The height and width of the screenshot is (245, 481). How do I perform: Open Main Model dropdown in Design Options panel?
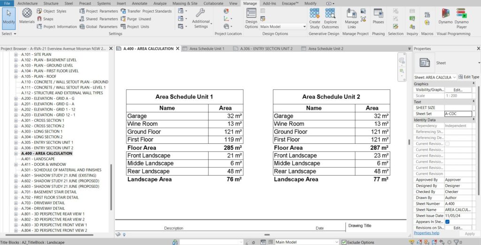[283, 27]
